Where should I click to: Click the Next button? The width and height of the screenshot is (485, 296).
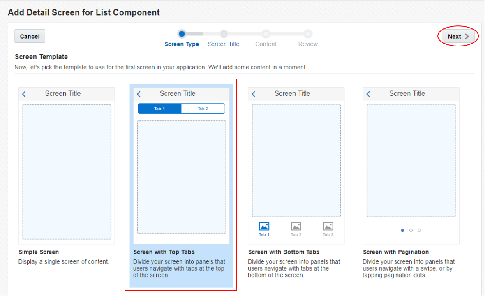(458, 36)
